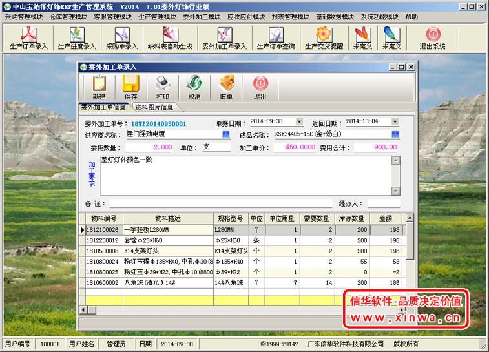
Task: Open supplier lookup beside 供应商名称 field
Action: (x=225, y=134)
